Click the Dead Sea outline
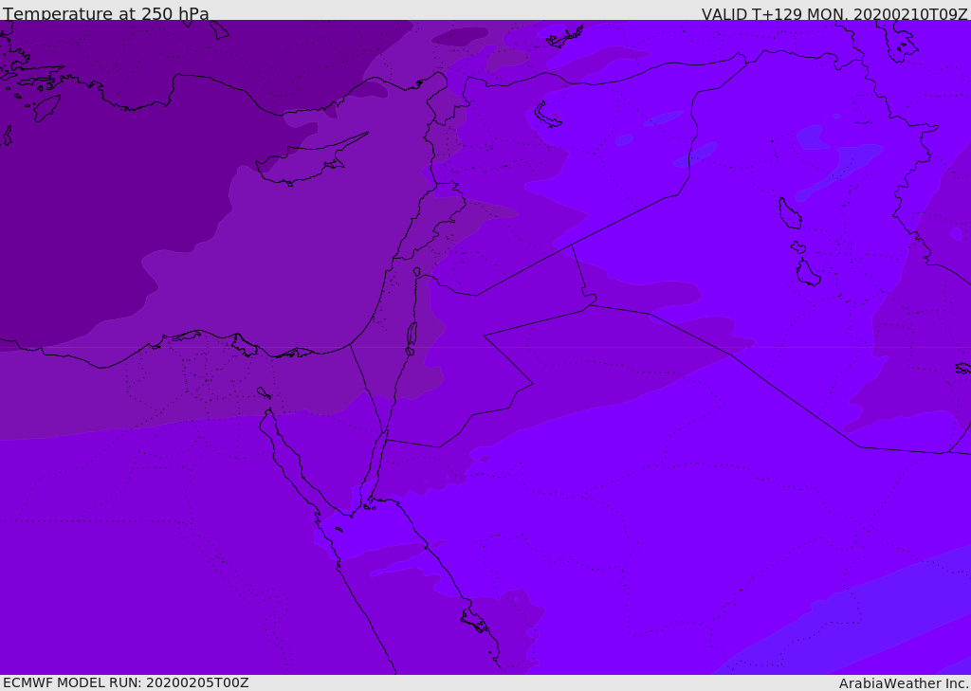The width and height of the screenshot is (971, 691). pos(412,335)
